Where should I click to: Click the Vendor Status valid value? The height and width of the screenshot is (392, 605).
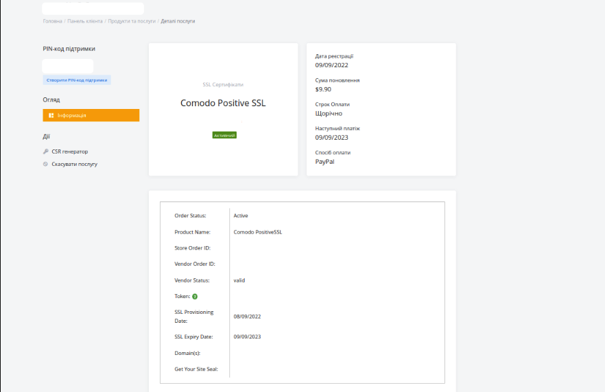(239, 280)
